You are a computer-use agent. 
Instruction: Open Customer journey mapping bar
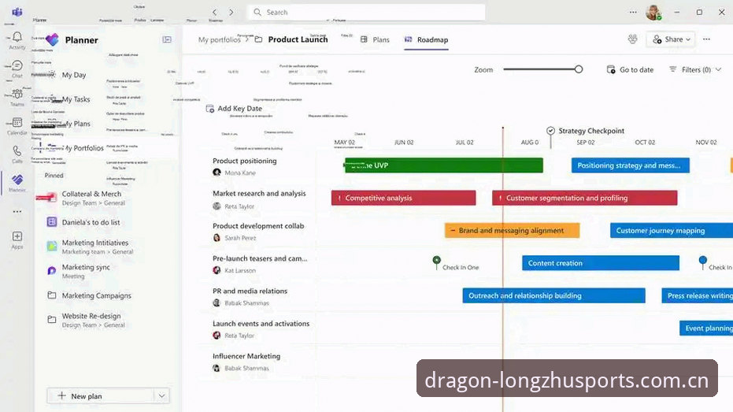(672, 231)
